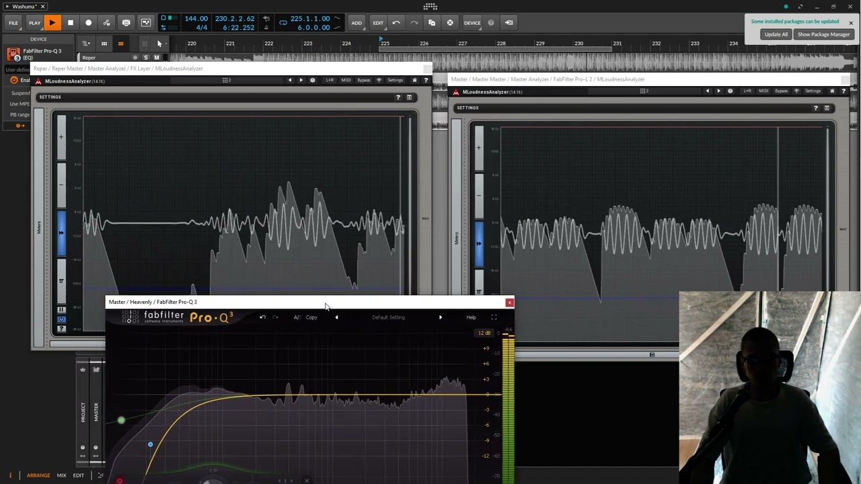Open the ADD menu
Image resolution: width=861 pixels, height=484 pixels.
[x=357, y=23]
